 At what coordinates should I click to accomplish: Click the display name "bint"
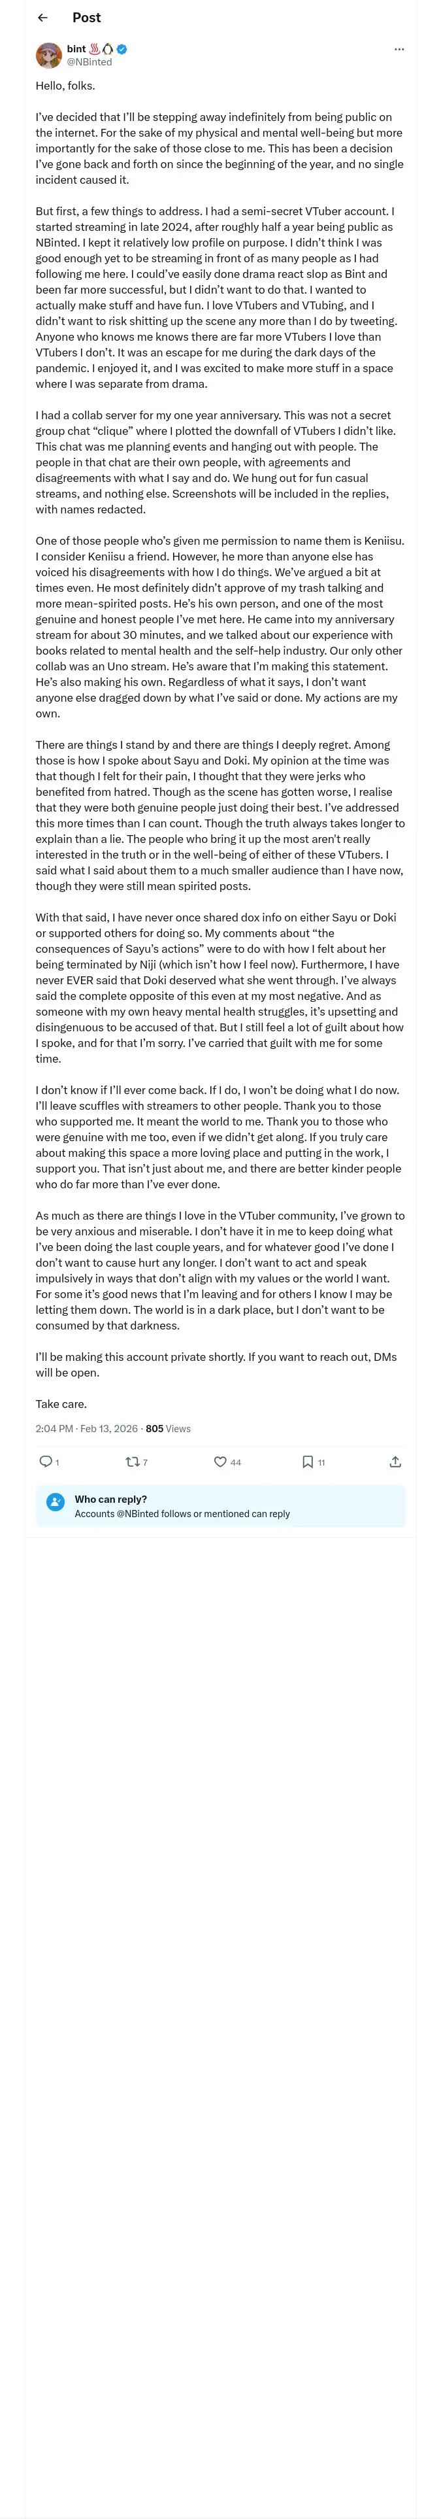tap(76, 49)
